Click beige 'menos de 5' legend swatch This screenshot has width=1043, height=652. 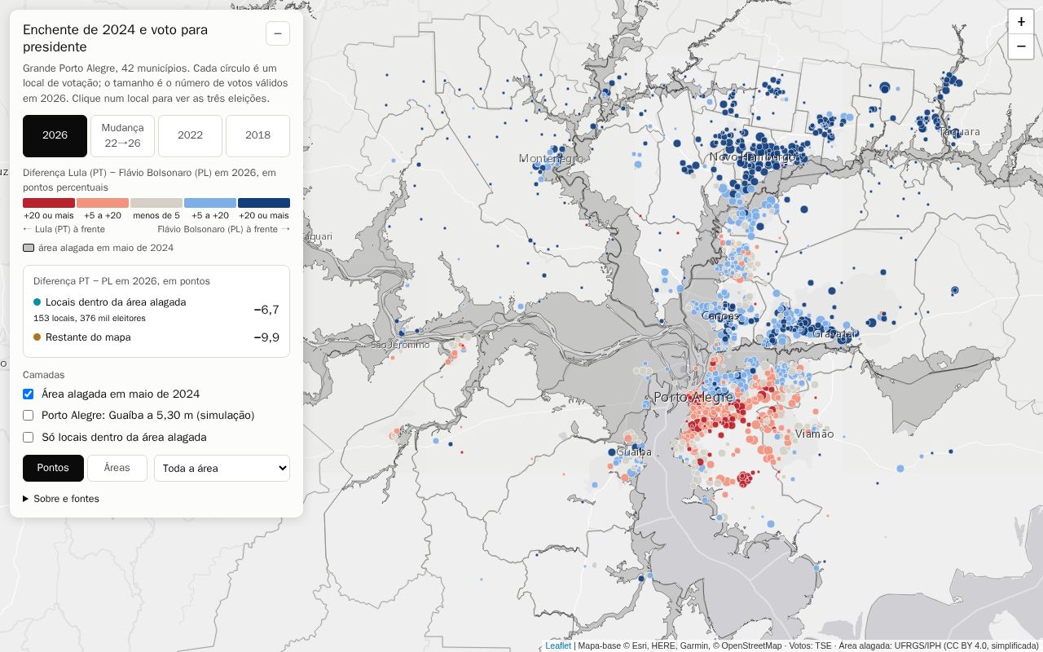(x=156, y=203)
